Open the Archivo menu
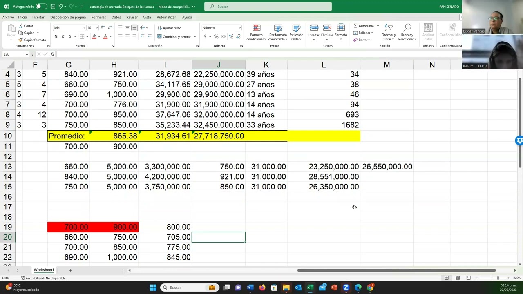This screenshot has height=294, width=523. (x=8, y=17)
